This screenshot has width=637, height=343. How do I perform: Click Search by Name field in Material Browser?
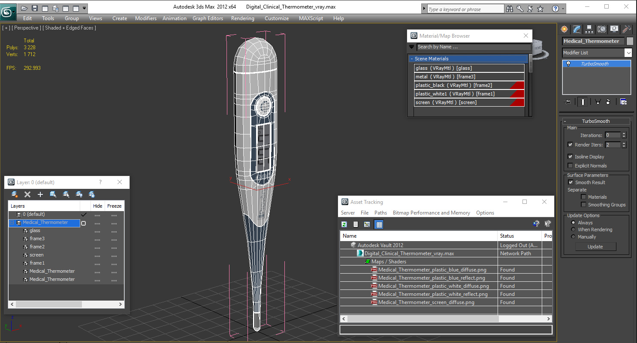pyautogui.click(x=474, y=47)
